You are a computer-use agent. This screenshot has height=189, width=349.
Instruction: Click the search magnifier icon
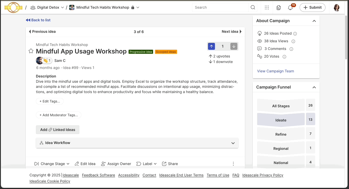253,8
